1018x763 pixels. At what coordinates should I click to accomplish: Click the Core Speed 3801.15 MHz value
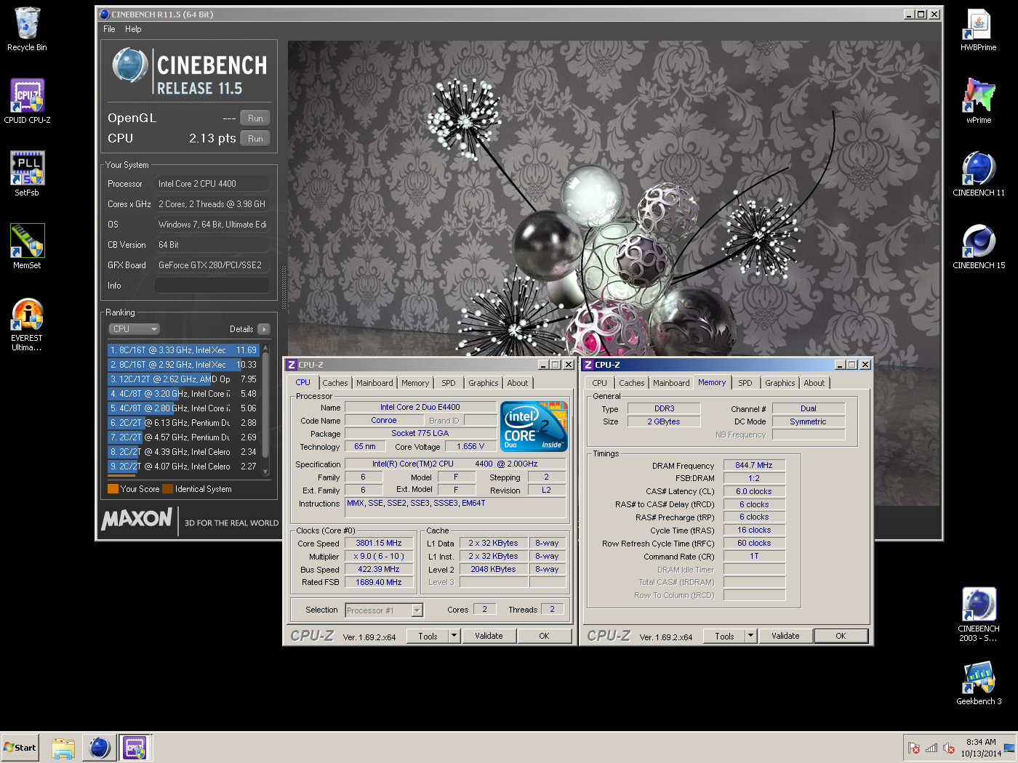pos(379,544)
